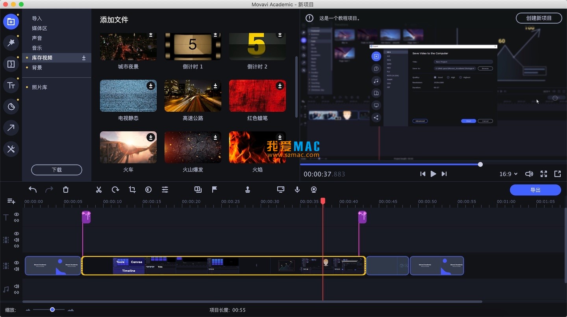This screenshot has width=567, height=317.
Task: Open the More Tools wrench panel
Action: point(11,149)
